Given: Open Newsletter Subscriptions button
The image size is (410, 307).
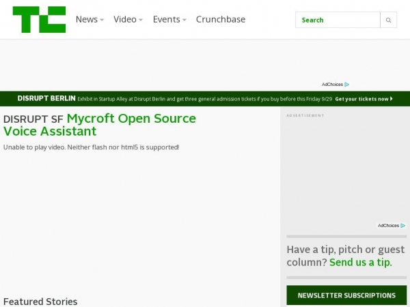Looking at the screenshot, I should coord(346,295).
